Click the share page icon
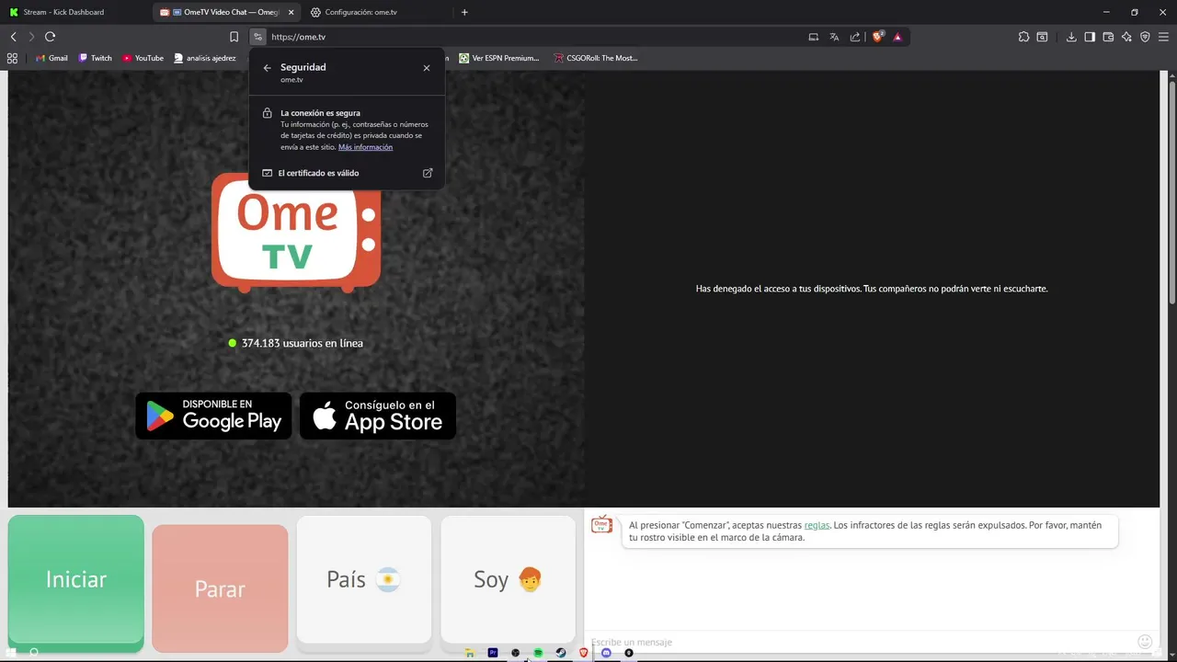Screen dimensions: 1177x662 (855, 37)
